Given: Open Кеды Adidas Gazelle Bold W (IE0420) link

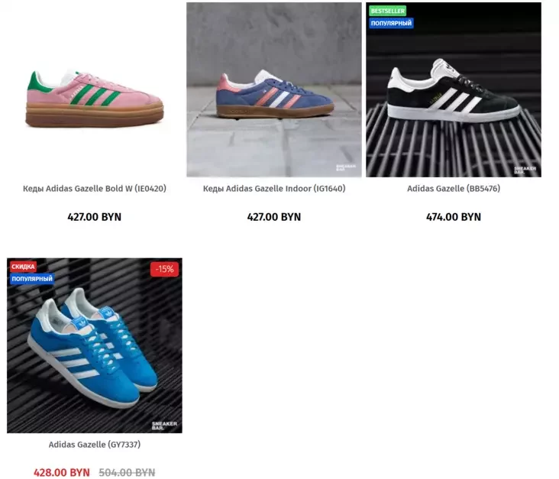Looking at the screenshot, I should click(95, 189).
